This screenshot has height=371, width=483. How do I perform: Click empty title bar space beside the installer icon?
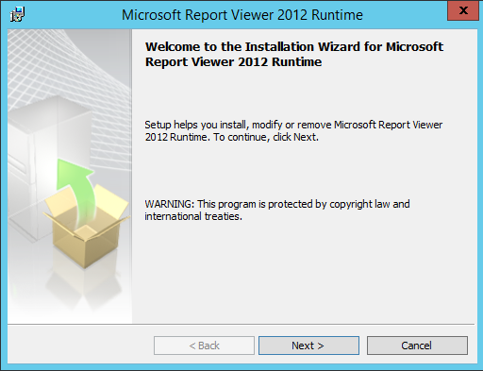73,15
